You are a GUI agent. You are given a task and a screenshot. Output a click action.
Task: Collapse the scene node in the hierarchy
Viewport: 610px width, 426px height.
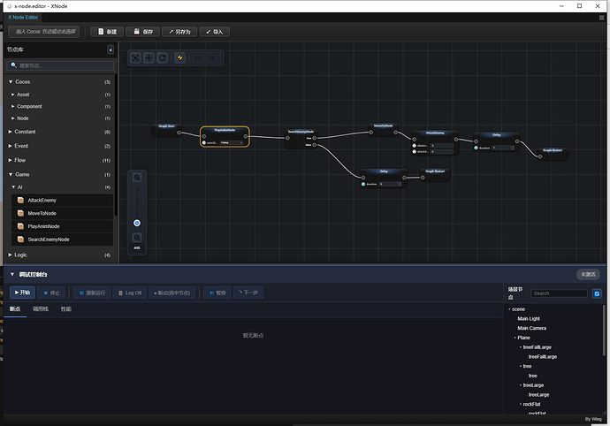click(509, 309)
